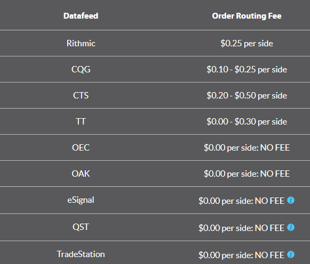The image size is (310, 264).
Task: Select the eSignal datafeed label
Action: click(81, 200)
